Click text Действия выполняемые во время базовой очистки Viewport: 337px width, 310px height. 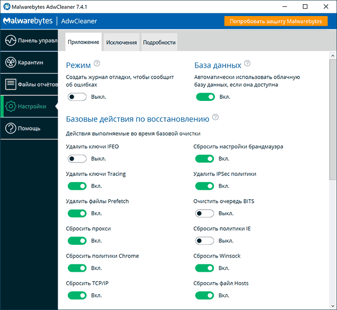(x=133, y=134)
